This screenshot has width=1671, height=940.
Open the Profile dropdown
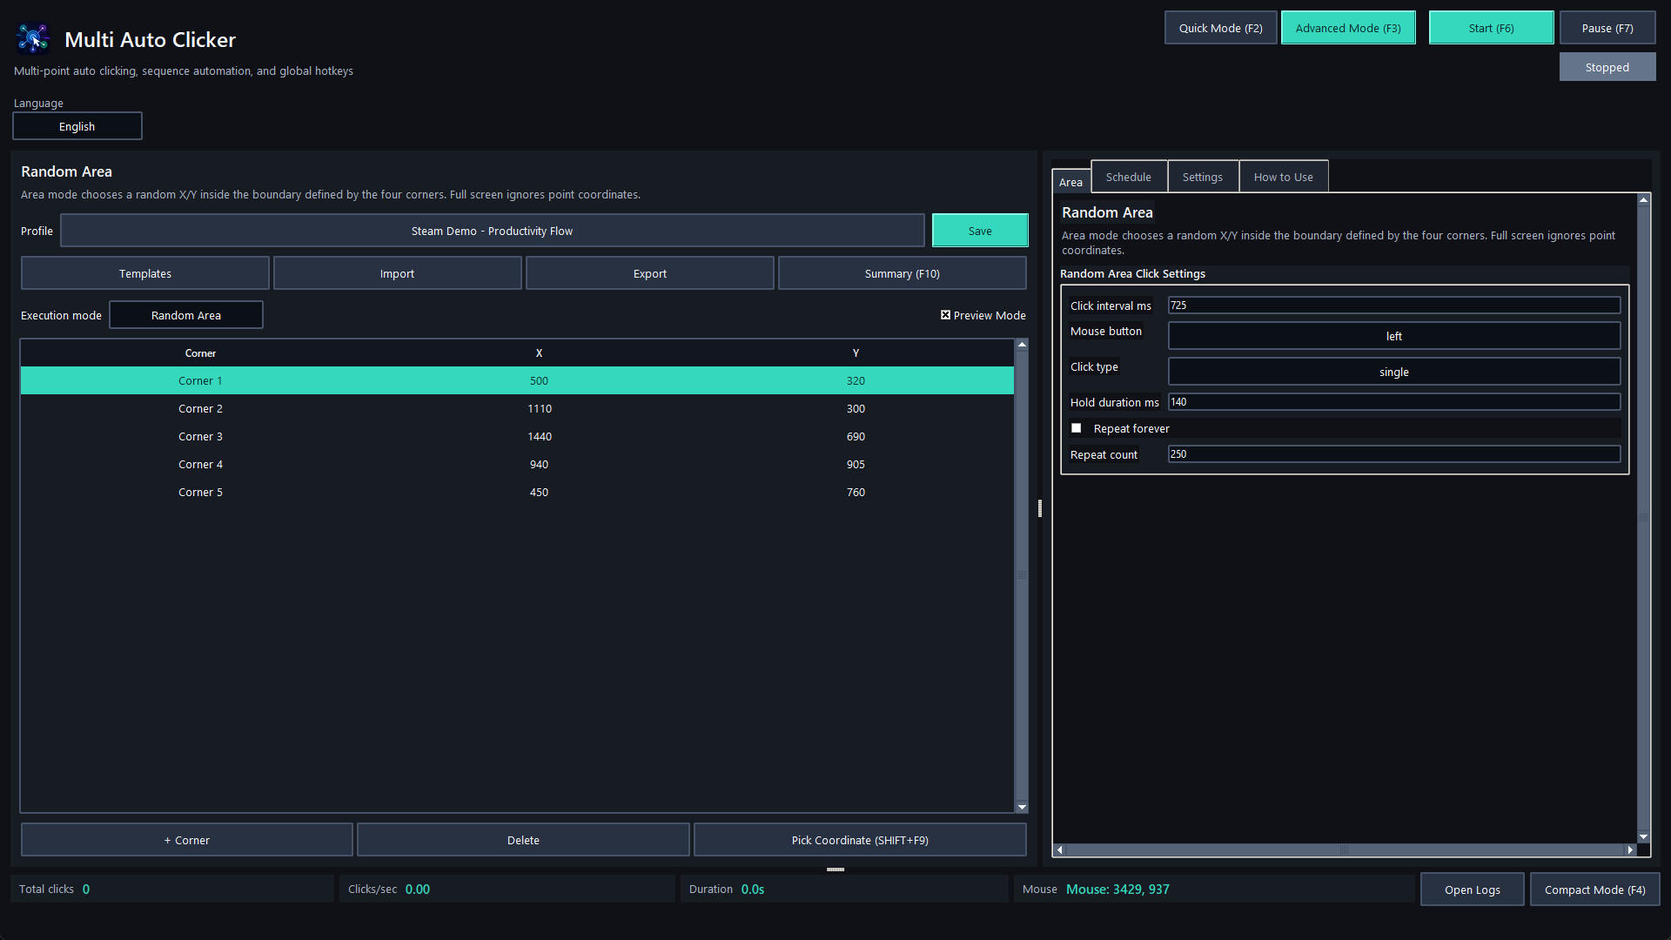pyautogui.click(x=492, y=231)
